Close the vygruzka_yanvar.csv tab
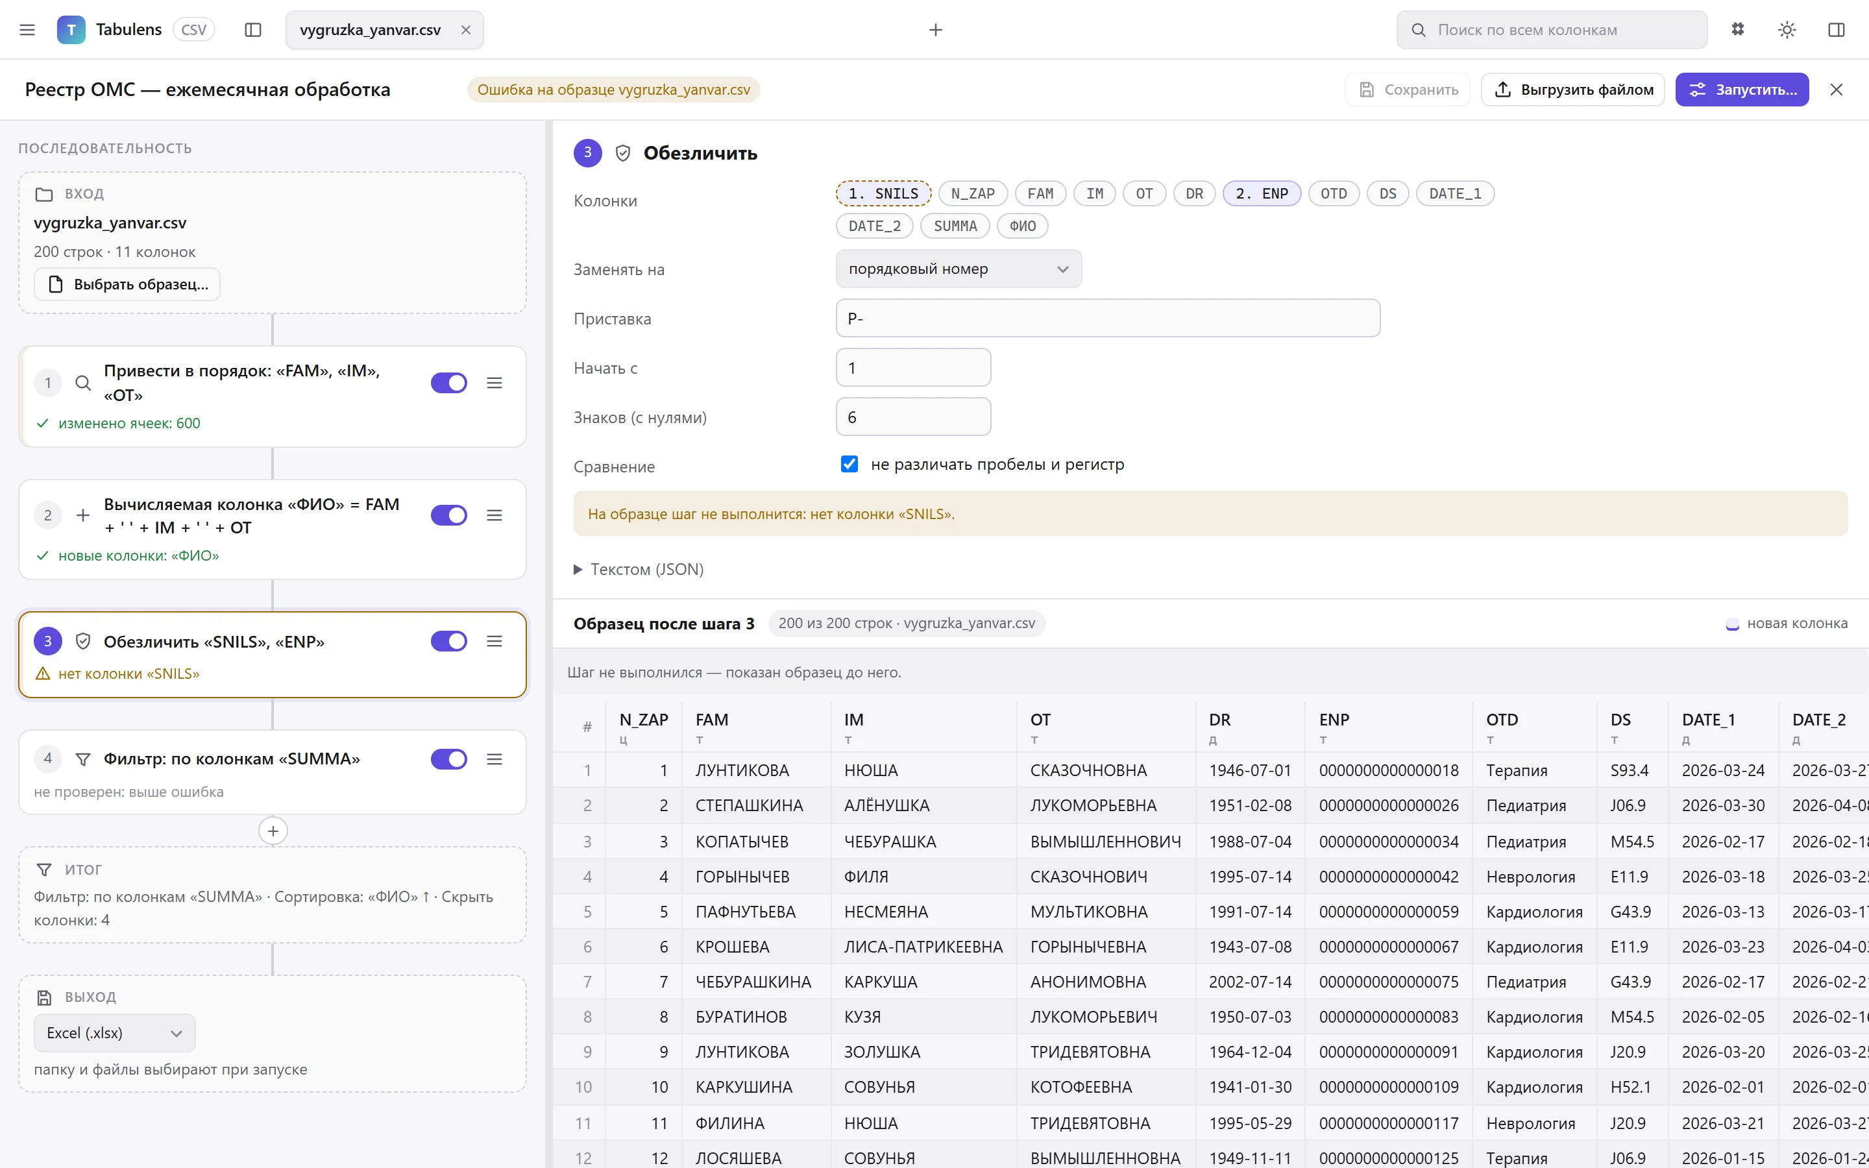 pyautogui.click(x=466, y=29)
